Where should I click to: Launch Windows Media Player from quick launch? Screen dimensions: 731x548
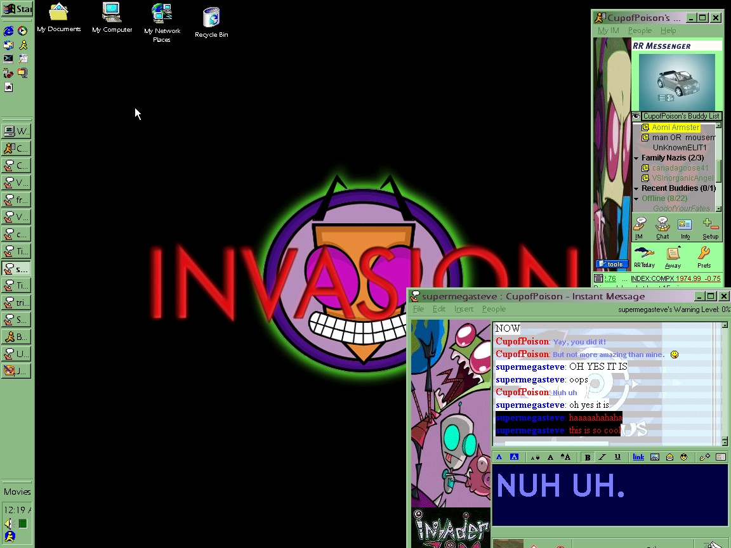(22, 31)
